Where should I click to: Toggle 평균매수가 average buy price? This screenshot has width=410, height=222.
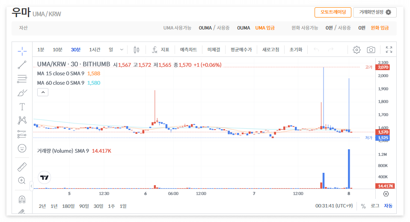point(241,50)
